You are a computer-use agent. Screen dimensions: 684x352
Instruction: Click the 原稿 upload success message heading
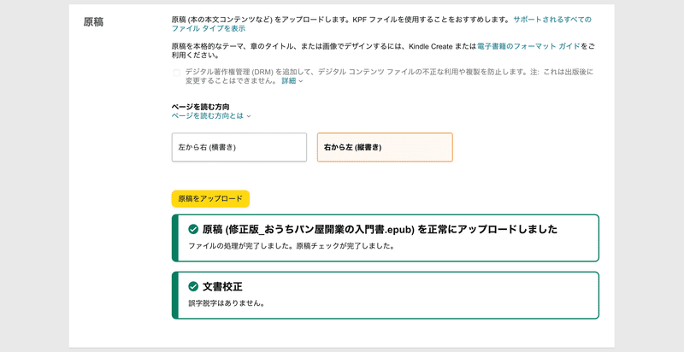click(x=380, y=229)
